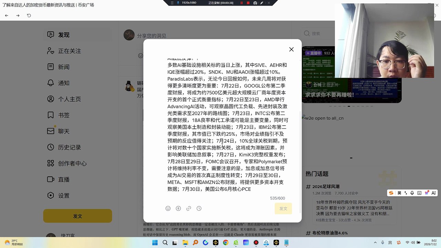Click the IME microphone voice input
The width and height of the screenshot is (441, 248).
tap(412, 193)
